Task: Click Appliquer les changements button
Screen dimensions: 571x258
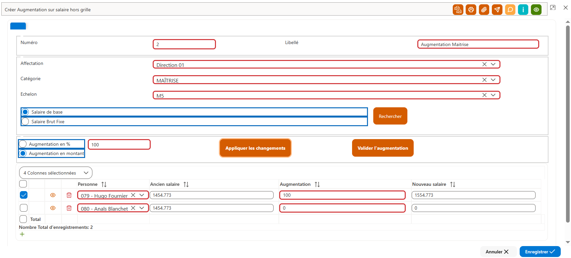Action: click(255, 148)
